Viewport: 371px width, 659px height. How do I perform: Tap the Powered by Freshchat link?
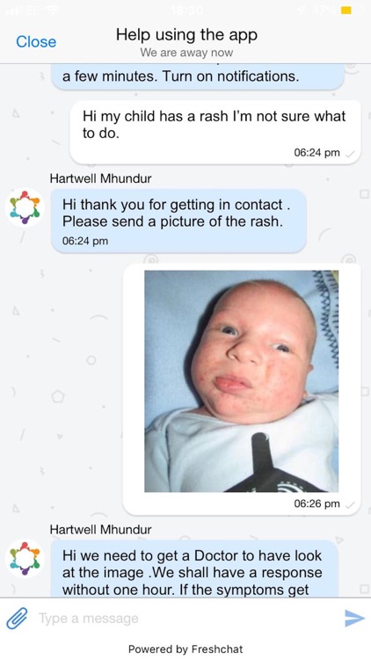[185, 648]
